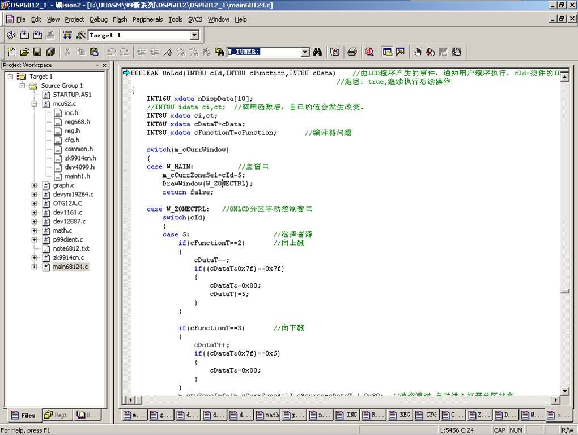
Task: Click the editor vertical scrollbar down arrow
Action: [564, 390]
